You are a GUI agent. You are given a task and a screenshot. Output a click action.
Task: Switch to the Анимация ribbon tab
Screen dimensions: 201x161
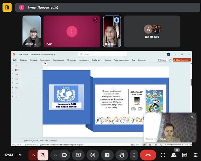coord(84,60)
